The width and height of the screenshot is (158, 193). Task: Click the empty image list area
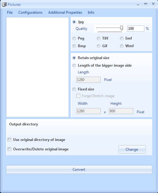(38, 67)
